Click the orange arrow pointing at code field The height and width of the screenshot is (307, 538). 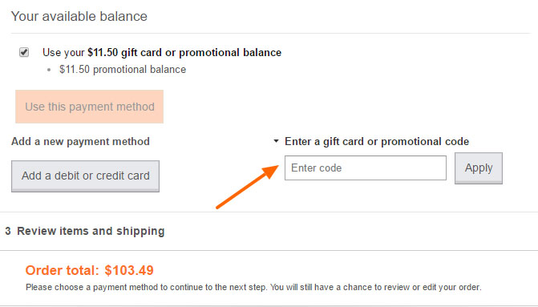coord(247,186)
